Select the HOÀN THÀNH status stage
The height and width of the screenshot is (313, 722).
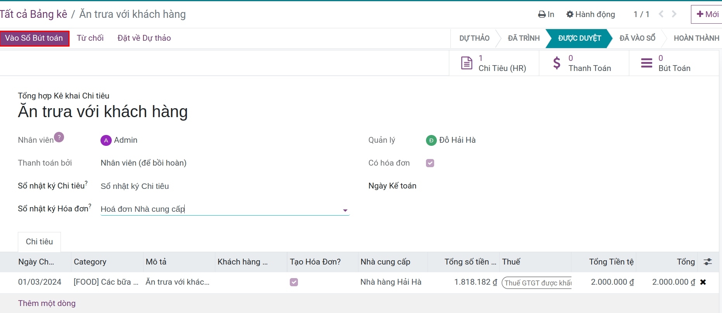(x=696, y=38)
